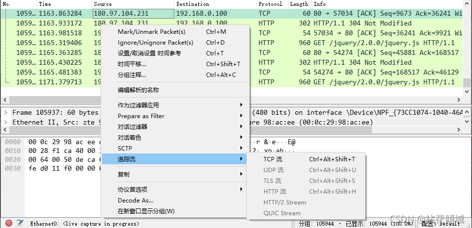Open 时间平移... menu entry
472x228 pixels.
[x=175, y=64]
